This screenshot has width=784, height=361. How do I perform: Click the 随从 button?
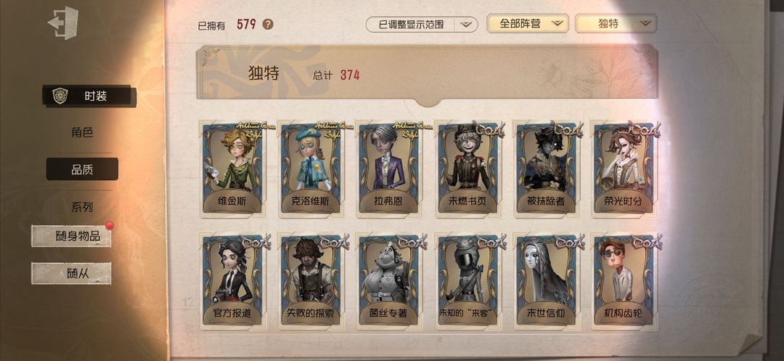71,274
